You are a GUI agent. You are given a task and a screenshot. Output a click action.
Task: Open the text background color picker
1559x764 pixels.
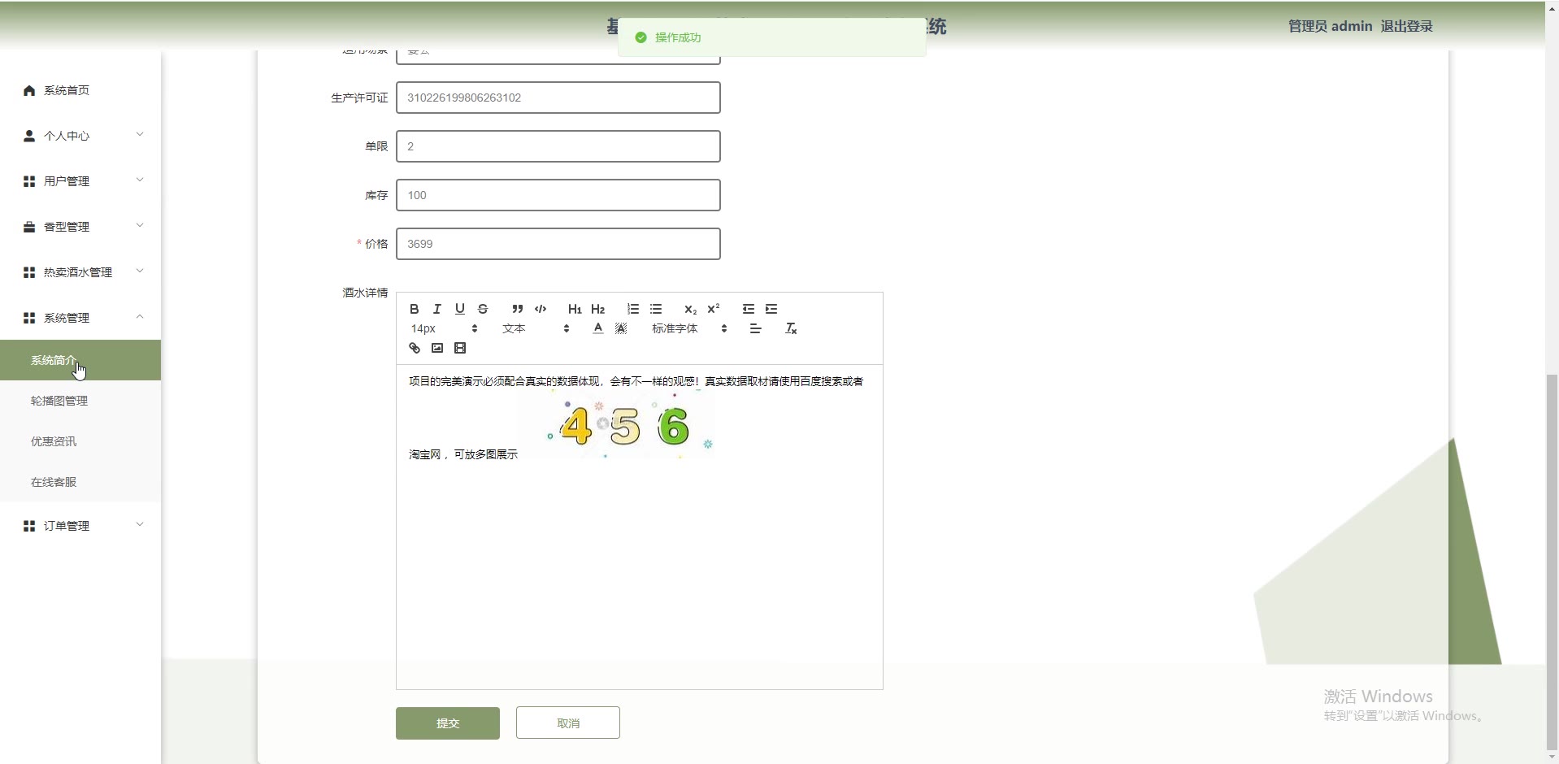click(621, 328)
